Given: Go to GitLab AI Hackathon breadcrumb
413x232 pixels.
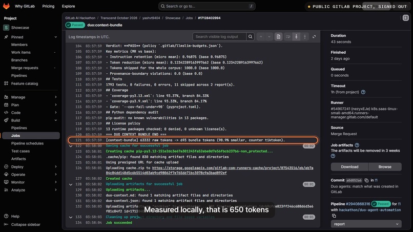Looking at the screenshot, I should [x=80, y=18].
